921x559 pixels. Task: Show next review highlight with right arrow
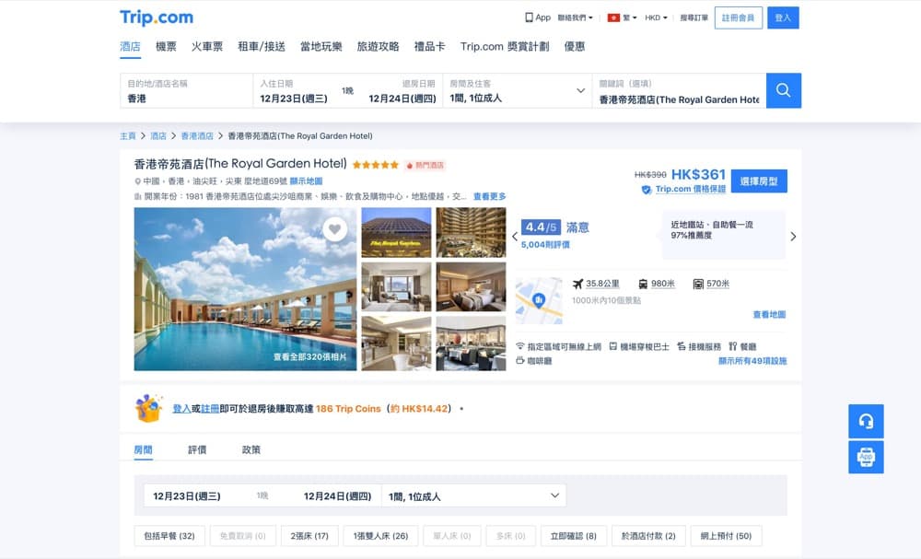click(x=793, y=237)
